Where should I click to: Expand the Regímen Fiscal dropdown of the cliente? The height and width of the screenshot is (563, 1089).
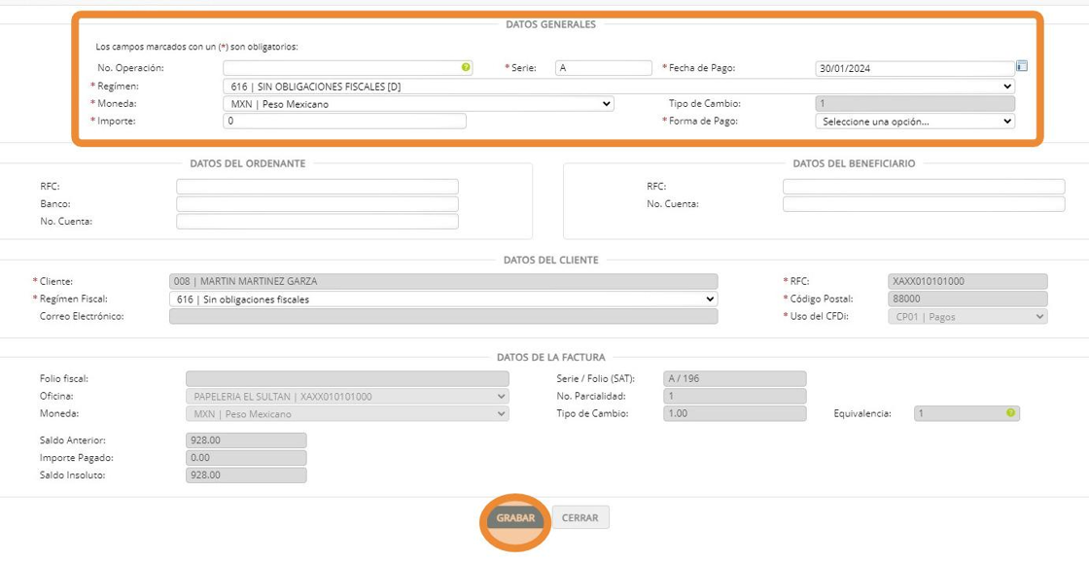(x=443, y=299)
